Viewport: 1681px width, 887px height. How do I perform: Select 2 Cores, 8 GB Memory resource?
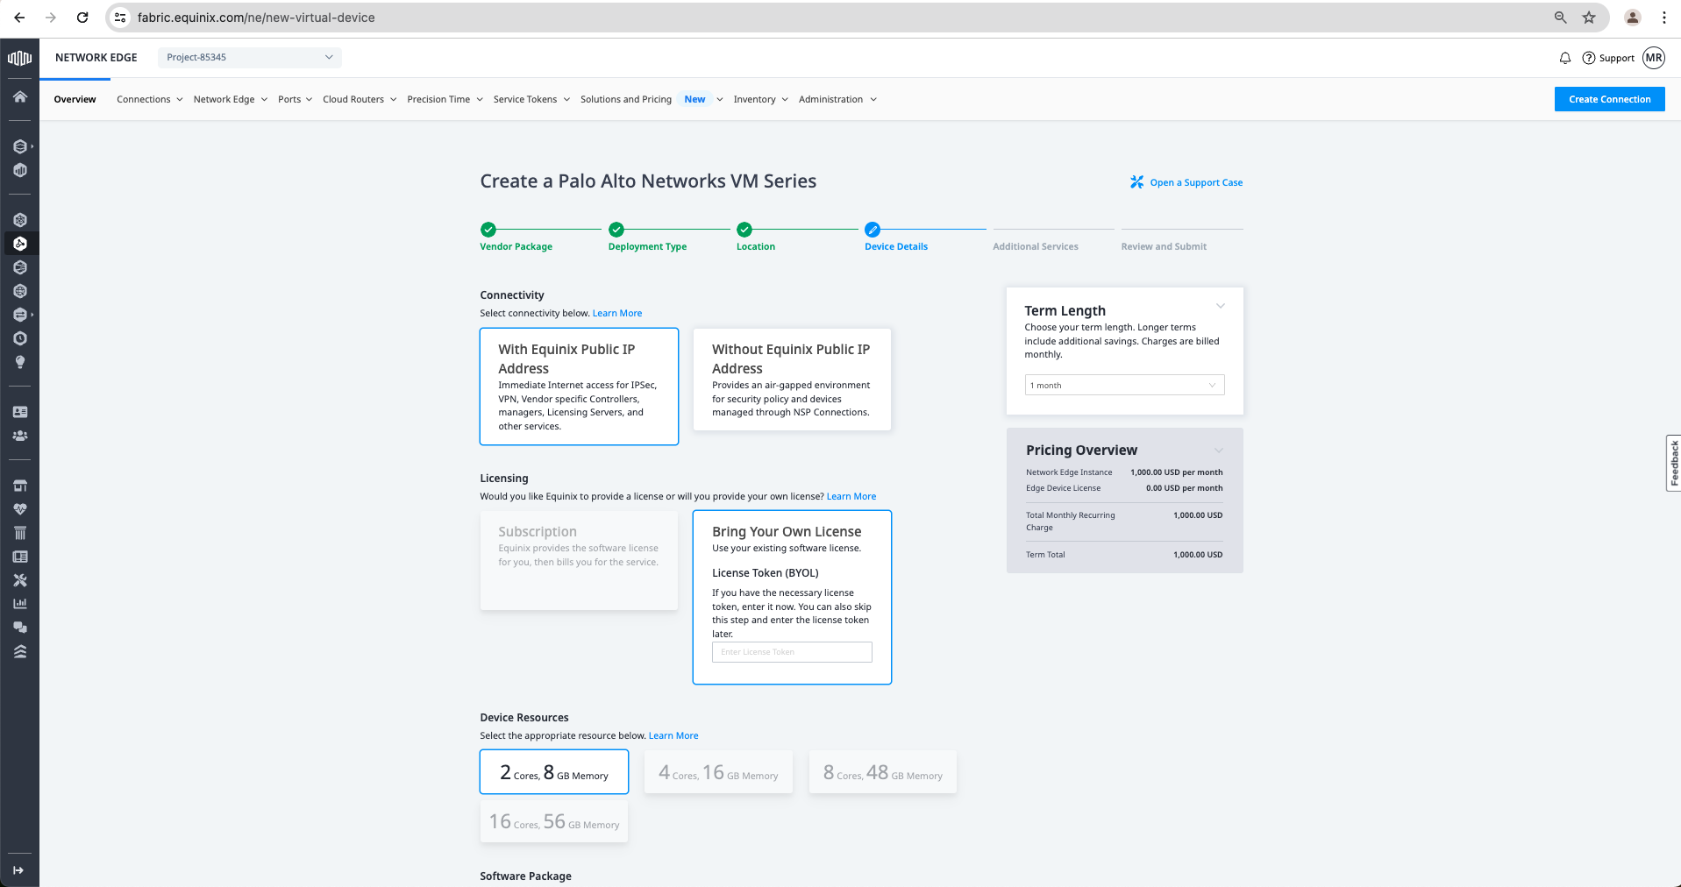(x=554, y=772)
